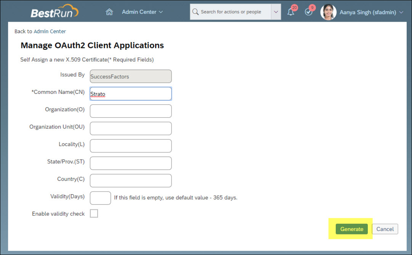The image size is (412, 255).
Task: Focus the State/Prov.(ST) input box
Action: (x=131, y=163)
